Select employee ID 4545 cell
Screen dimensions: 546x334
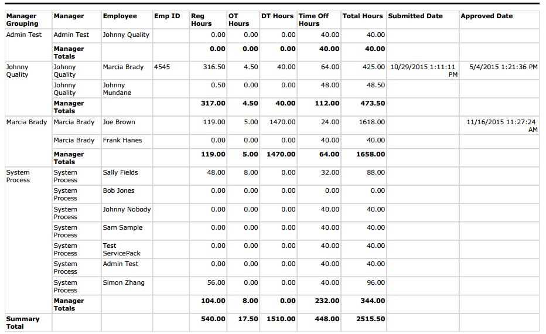click(162, 67)
